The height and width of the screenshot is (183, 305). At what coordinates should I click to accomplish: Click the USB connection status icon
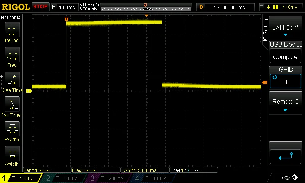pyautogui.click(x=286, y=178)
